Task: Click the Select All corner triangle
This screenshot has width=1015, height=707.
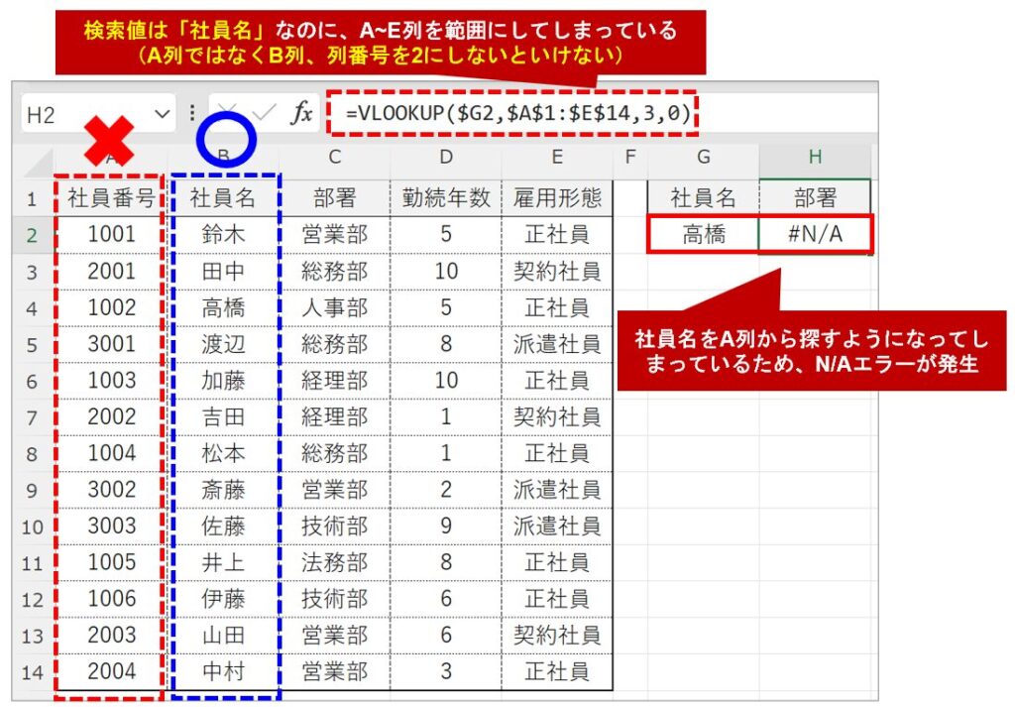Action: 37,160
